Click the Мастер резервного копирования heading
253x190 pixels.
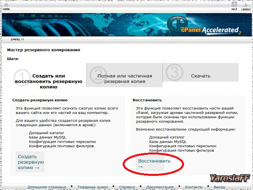pos(44,50)
